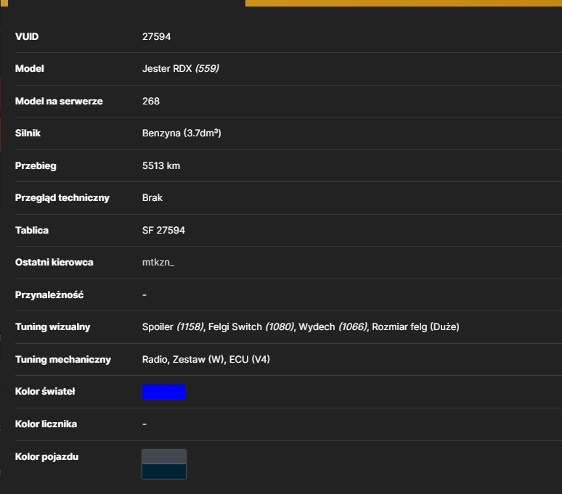Select the VUID value 27594
The width and height of the screenshot is (562, 494).
[x=157, y=36]
